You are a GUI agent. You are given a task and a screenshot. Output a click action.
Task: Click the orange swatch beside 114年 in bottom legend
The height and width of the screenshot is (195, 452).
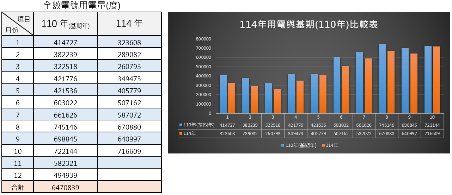[323, 145]
